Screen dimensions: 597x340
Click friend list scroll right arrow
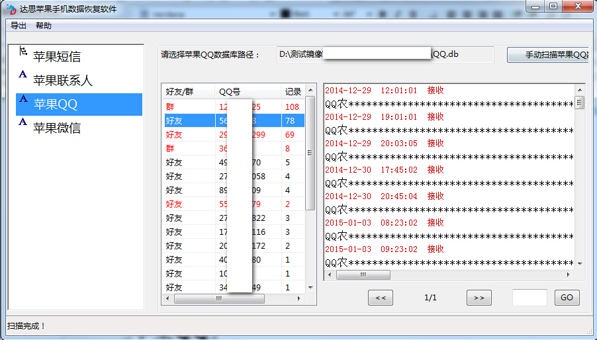[x=299, y=299]
